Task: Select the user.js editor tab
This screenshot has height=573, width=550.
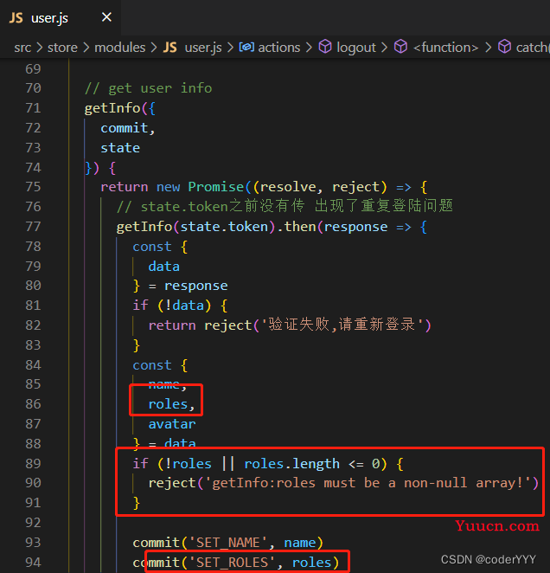Action: (61, 17)
